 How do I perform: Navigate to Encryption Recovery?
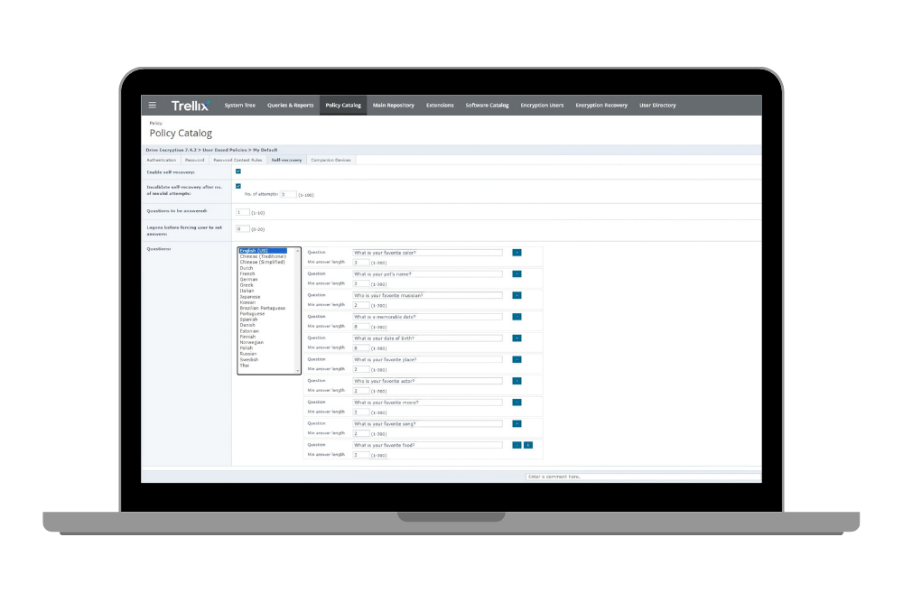click(x=601, y=106)
